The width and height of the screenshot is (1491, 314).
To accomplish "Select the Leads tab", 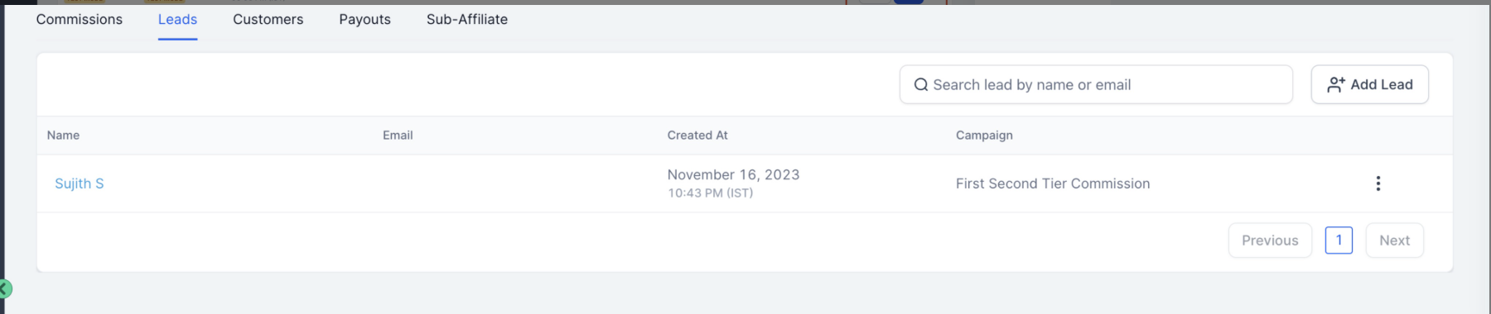I will click(x=177, y=19).
